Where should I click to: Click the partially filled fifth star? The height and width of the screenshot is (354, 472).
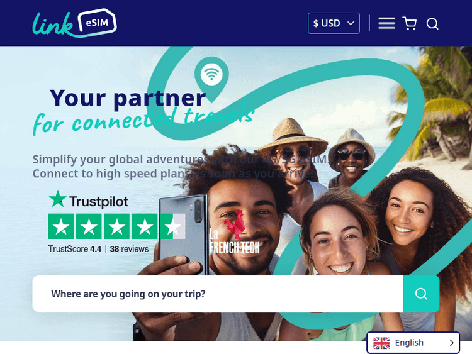pyautogui.click(x=172, y=226)
